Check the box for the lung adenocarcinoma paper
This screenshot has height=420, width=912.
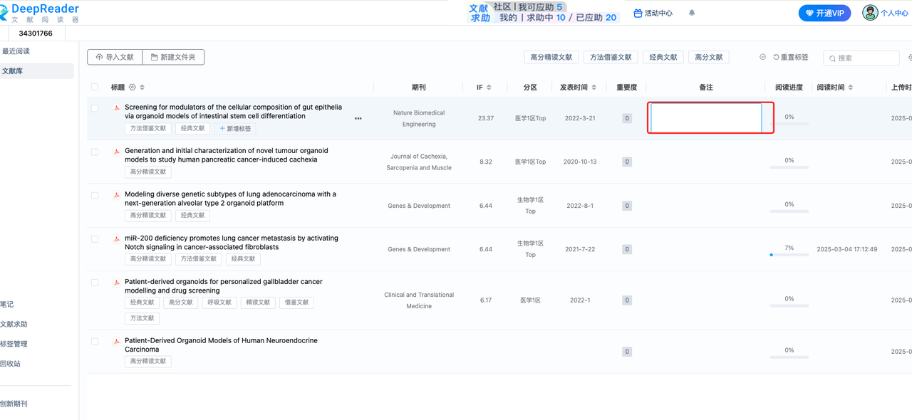pos(95,195)
